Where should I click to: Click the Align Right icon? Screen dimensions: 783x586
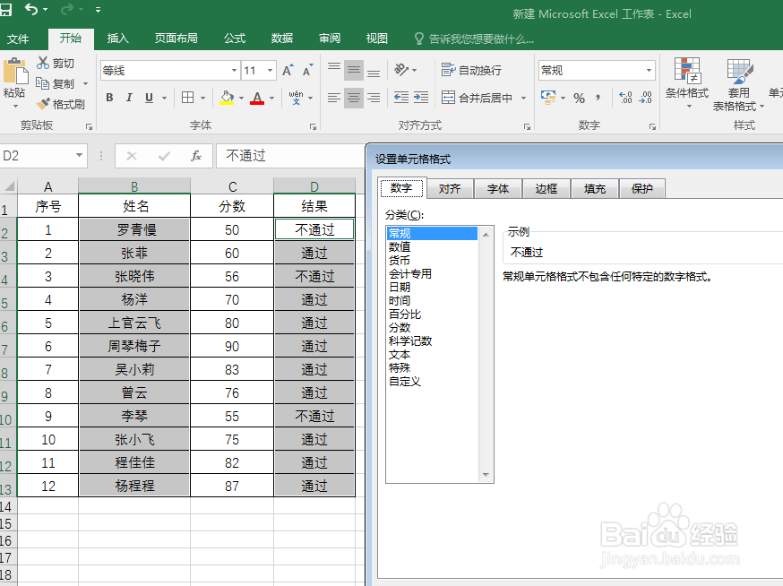click(374, 98)
